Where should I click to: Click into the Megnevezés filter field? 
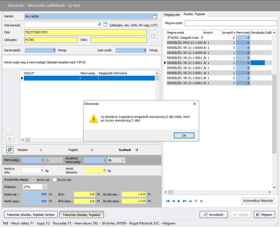click(x=230, y=23)
